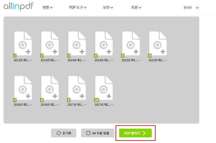Image resolution: width=216 pixels, height=143 pixels.
Task: Select file thumbnail number 10
Action: (x=104, y=88)
